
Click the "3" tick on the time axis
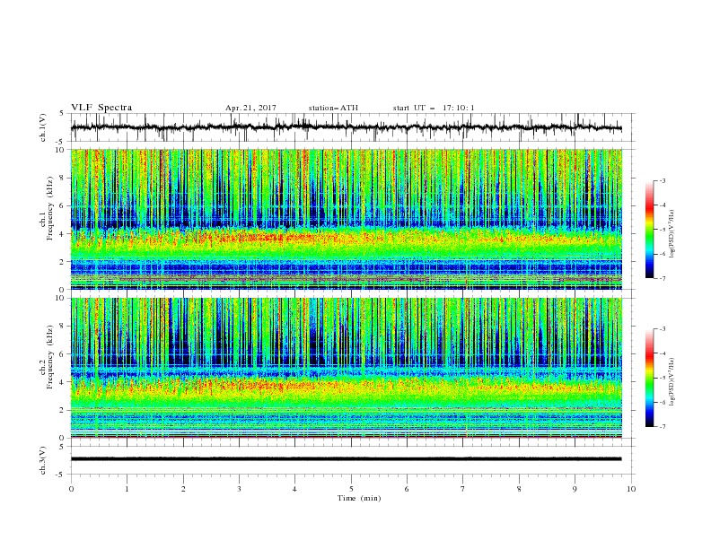(239, 489)
